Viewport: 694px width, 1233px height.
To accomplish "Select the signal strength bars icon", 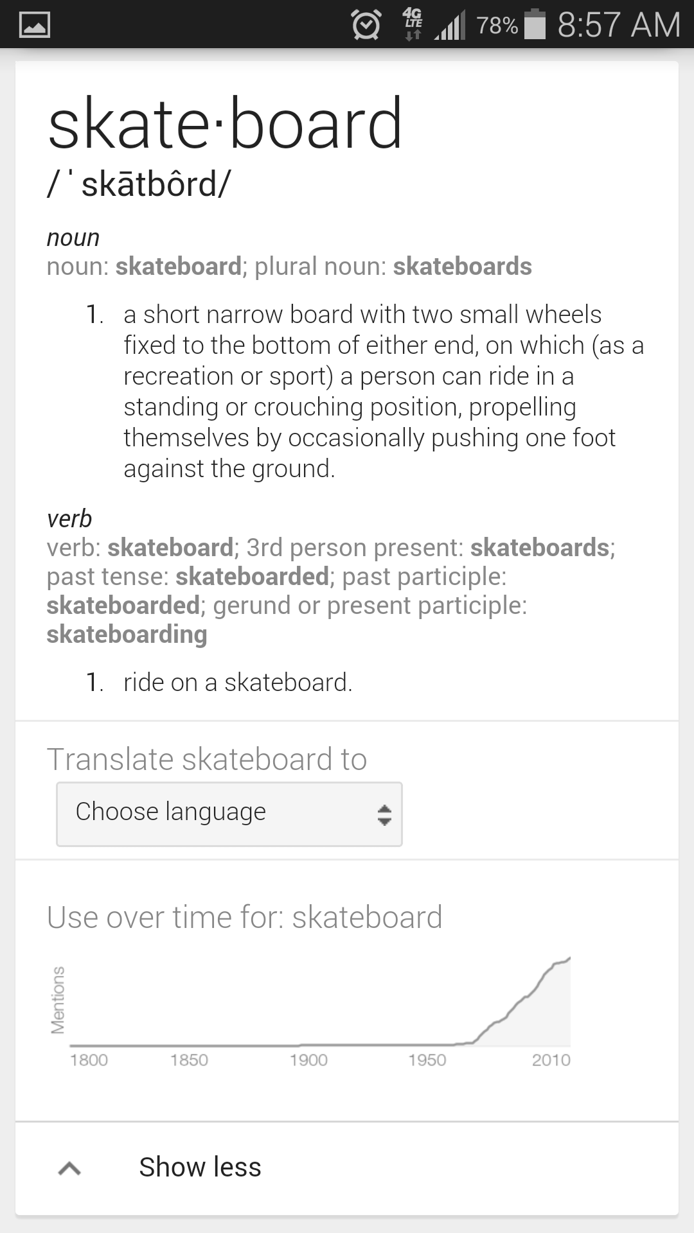I will (450, 26).
